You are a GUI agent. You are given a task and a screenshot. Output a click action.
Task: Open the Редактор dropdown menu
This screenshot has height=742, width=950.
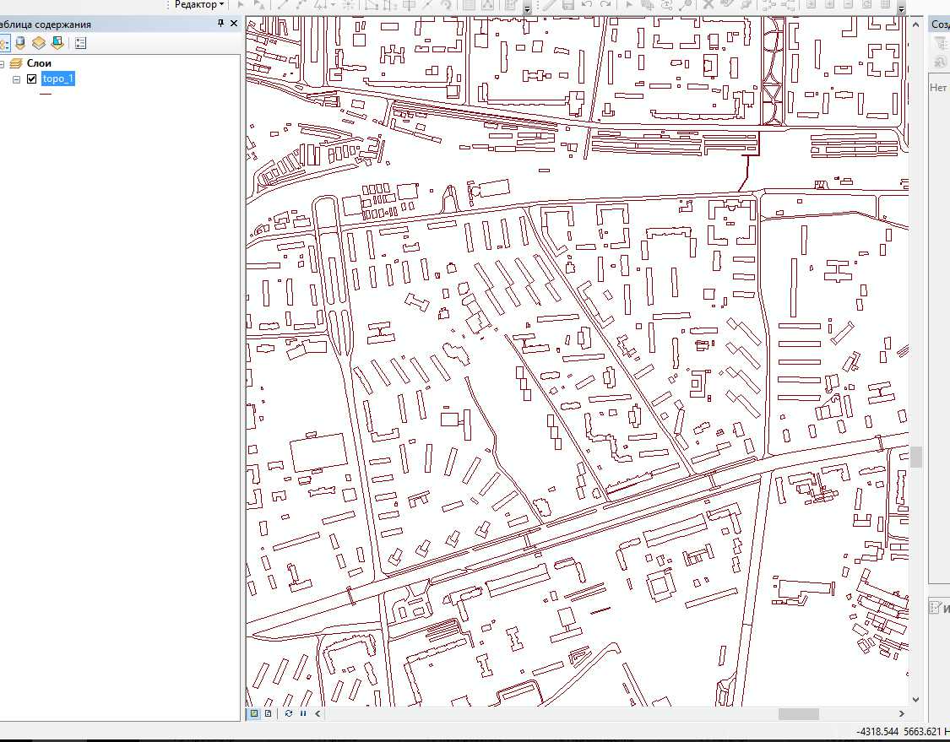pyautogui.click(x=199, y=5)
